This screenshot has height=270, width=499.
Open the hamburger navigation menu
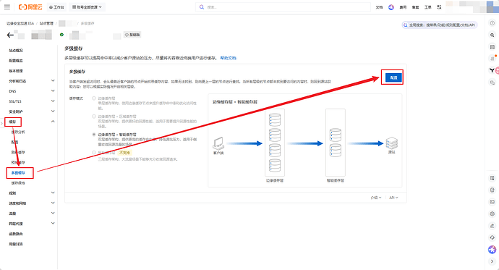coord(7,7)
